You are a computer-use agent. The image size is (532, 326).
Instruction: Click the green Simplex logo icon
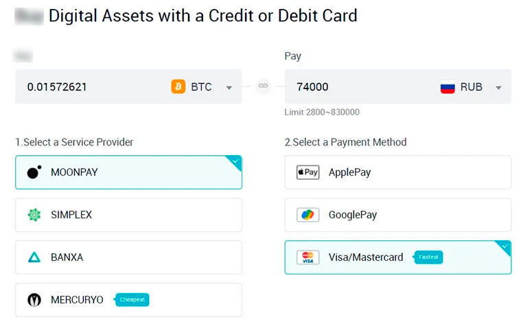[34, 215]
